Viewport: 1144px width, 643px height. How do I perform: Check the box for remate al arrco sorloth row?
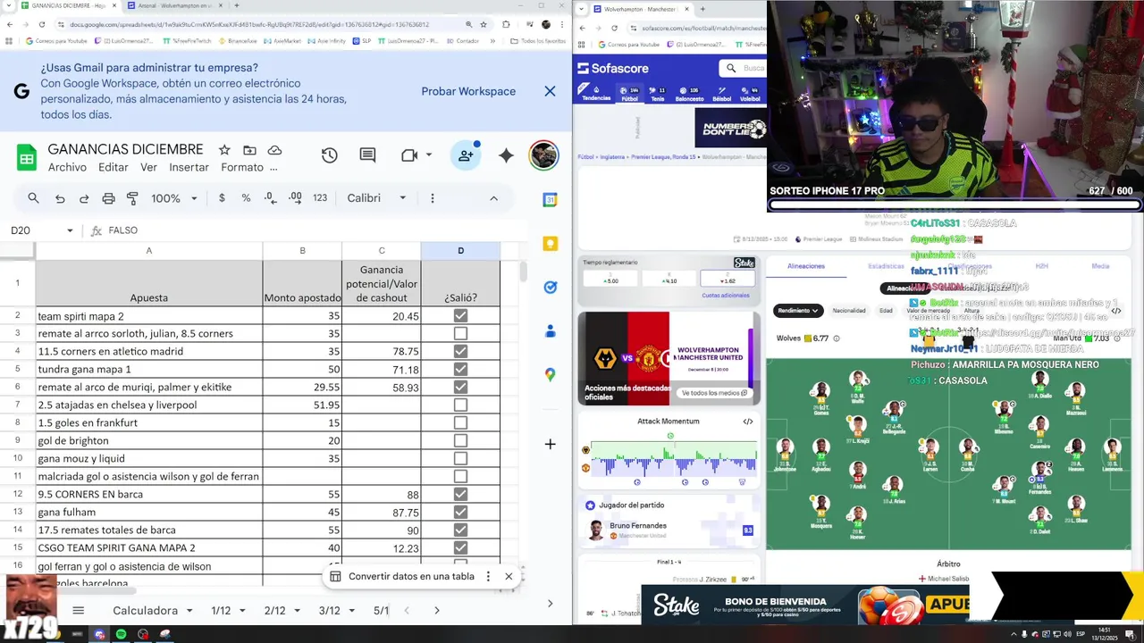coord(460,333)
